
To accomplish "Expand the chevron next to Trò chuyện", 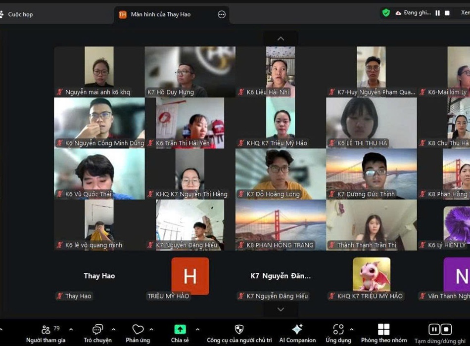I will pos(113,330).
